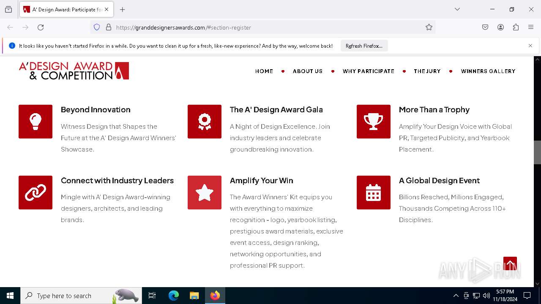Open the ABOUT US menu item
541x304 pixels.
tap(308, 71)
